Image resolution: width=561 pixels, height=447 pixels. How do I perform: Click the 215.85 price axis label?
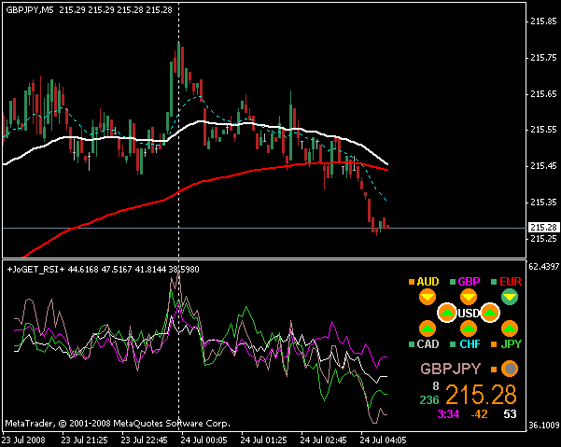click(x=543, y=21)
